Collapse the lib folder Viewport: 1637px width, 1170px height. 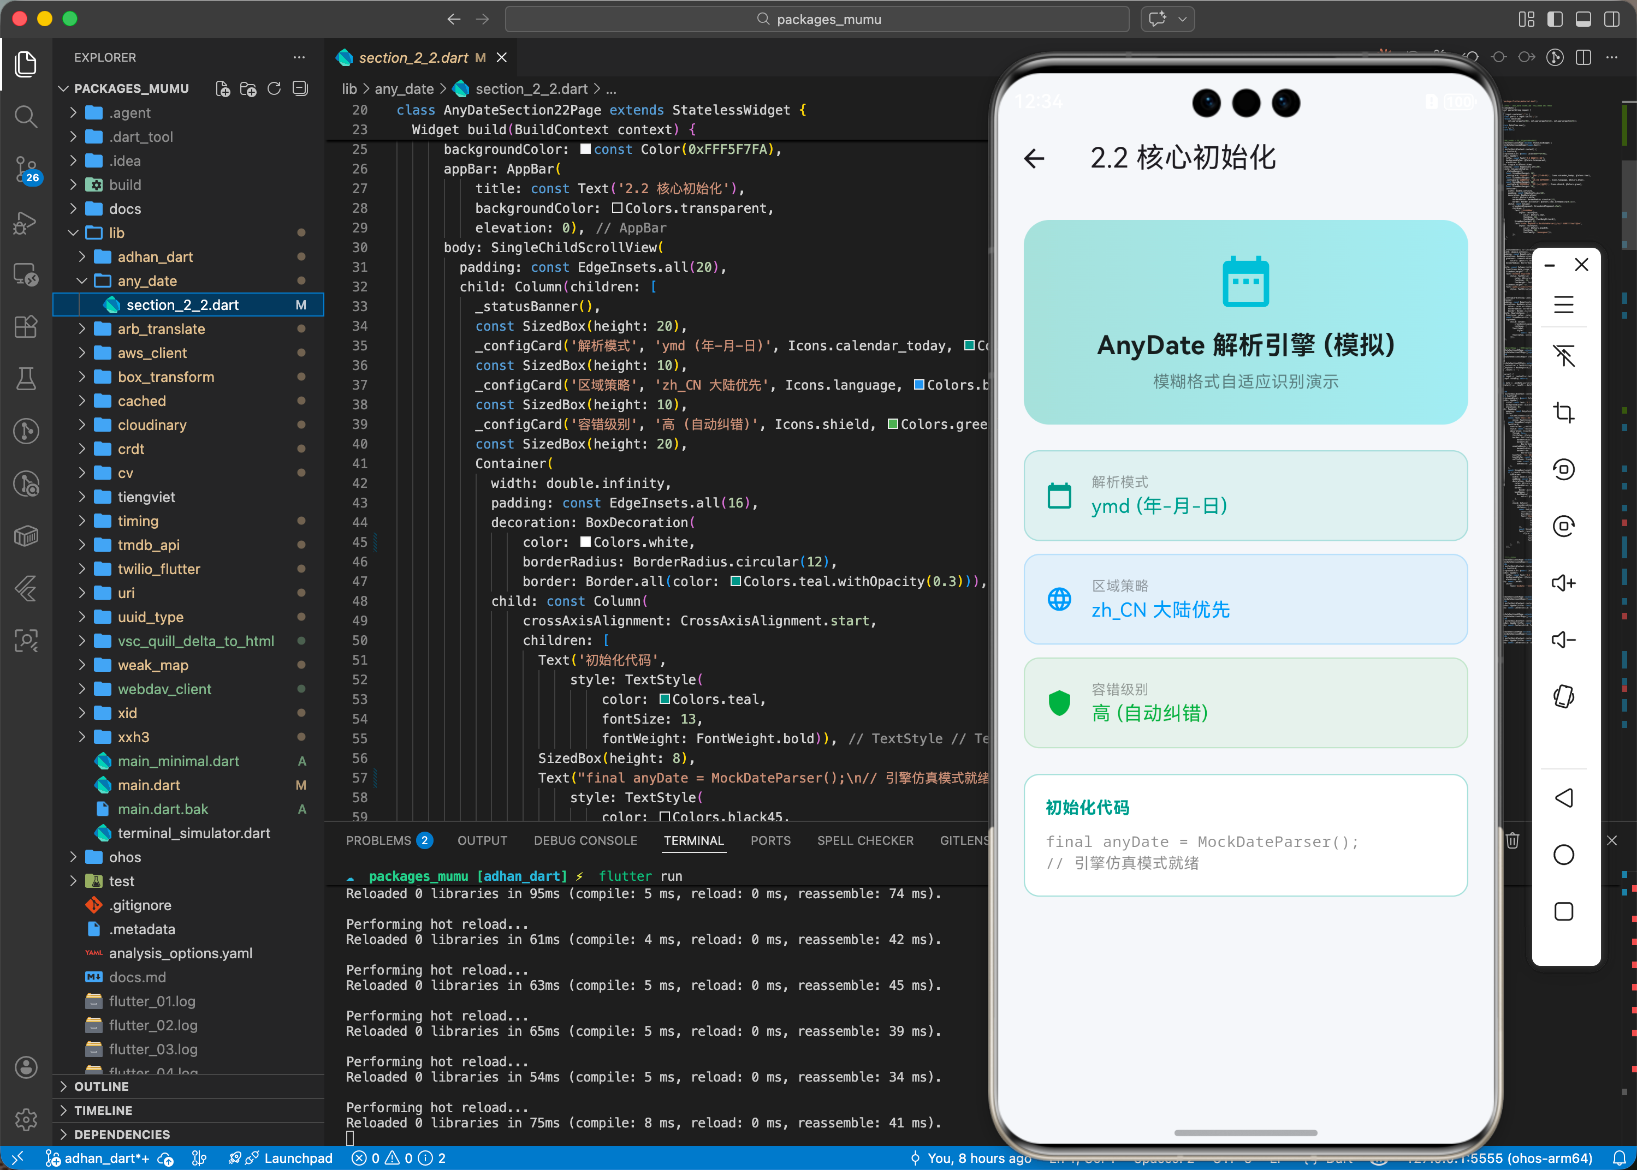tap(73, 232)
